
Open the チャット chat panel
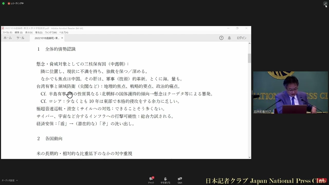151,180
